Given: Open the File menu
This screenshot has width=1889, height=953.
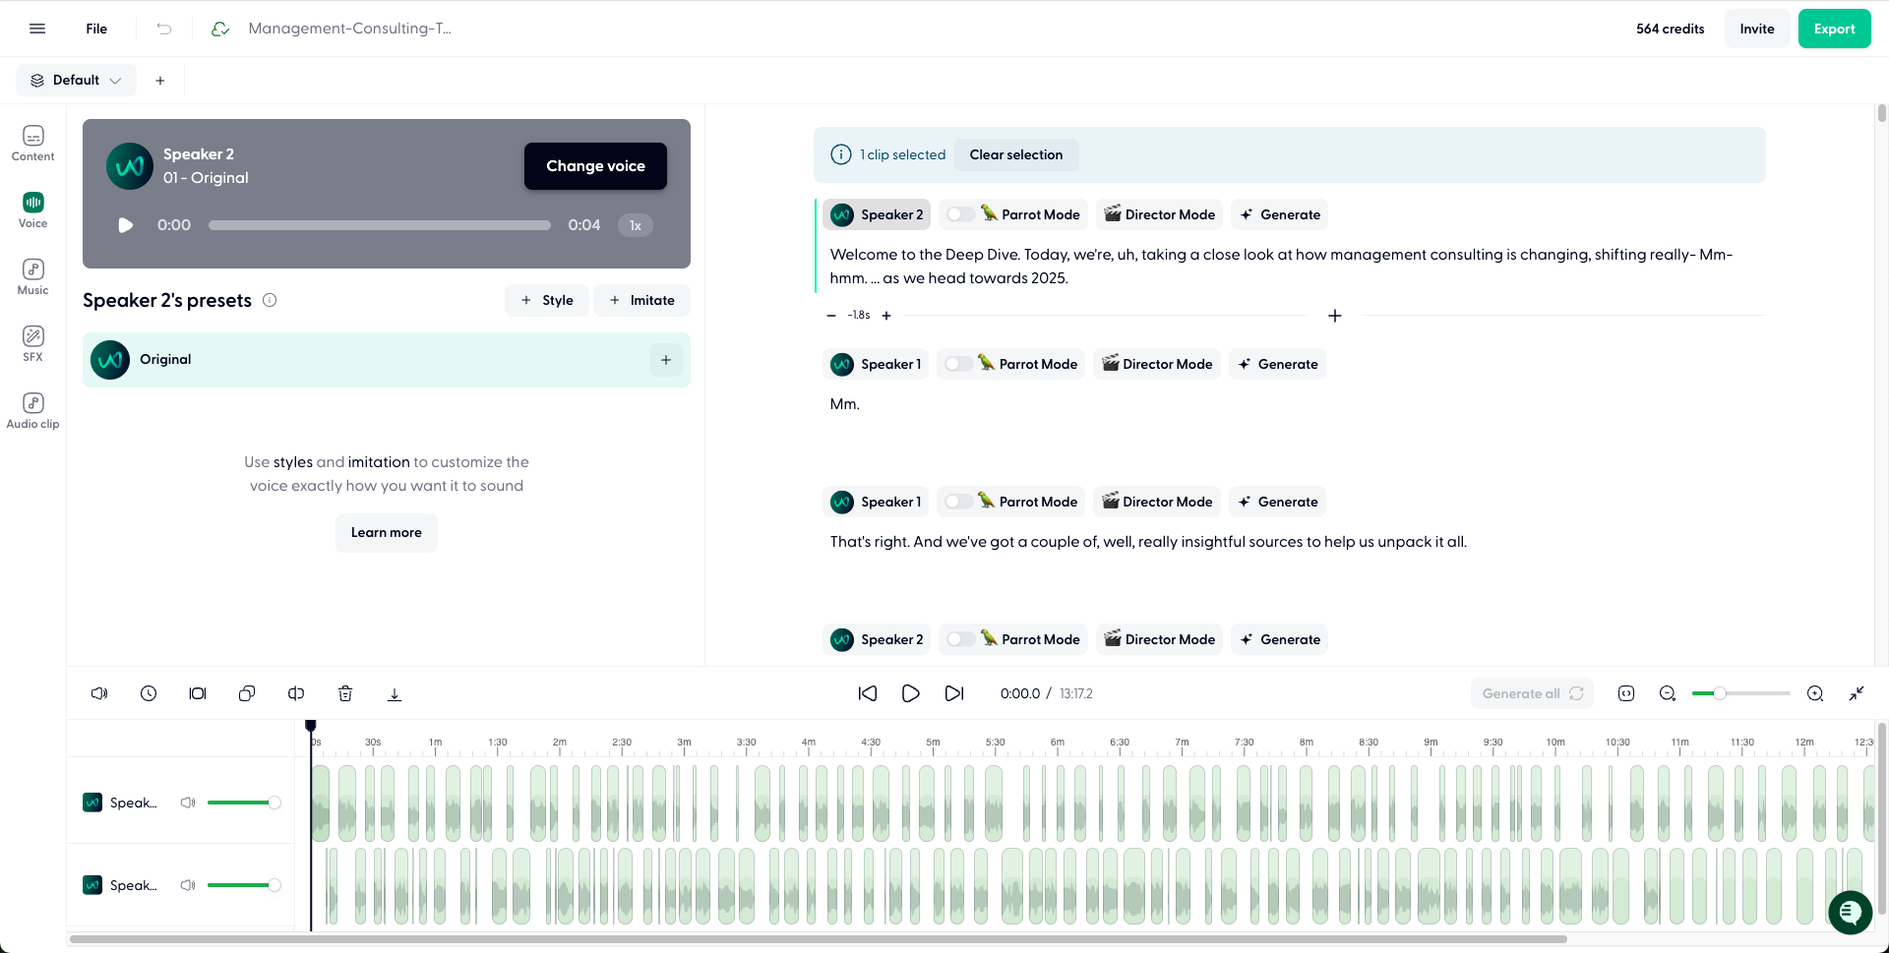Looking at the screenshot, I should pyautogui.click(x=96, y=29).
